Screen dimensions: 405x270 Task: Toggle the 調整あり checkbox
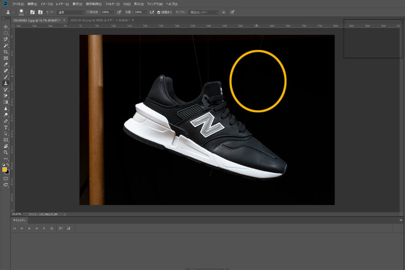click(158, 12)
